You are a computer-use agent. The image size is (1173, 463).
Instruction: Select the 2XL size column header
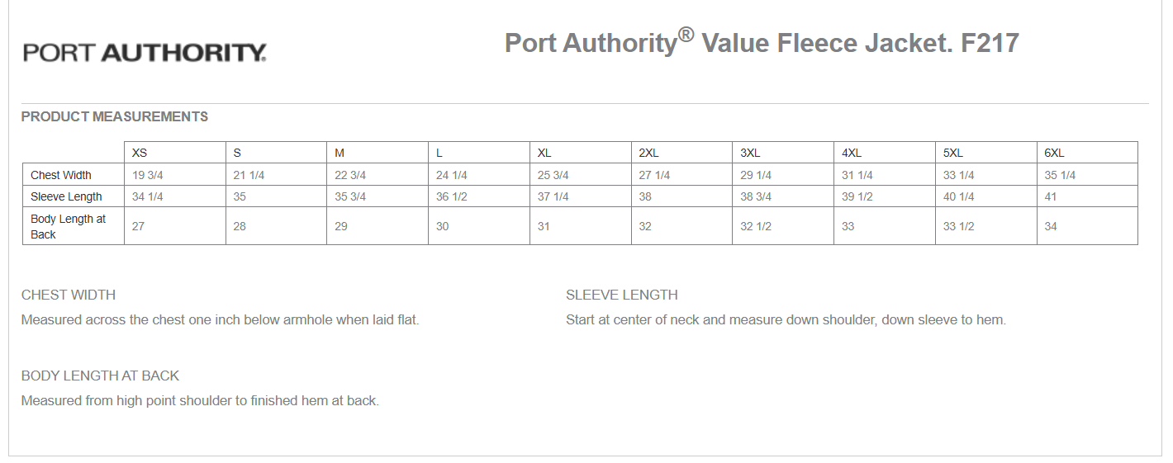[x=648, y=153]
